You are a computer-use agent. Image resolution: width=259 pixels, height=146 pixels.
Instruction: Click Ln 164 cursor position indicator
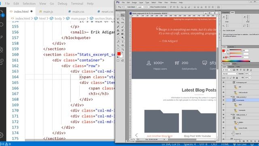(171, 144)
